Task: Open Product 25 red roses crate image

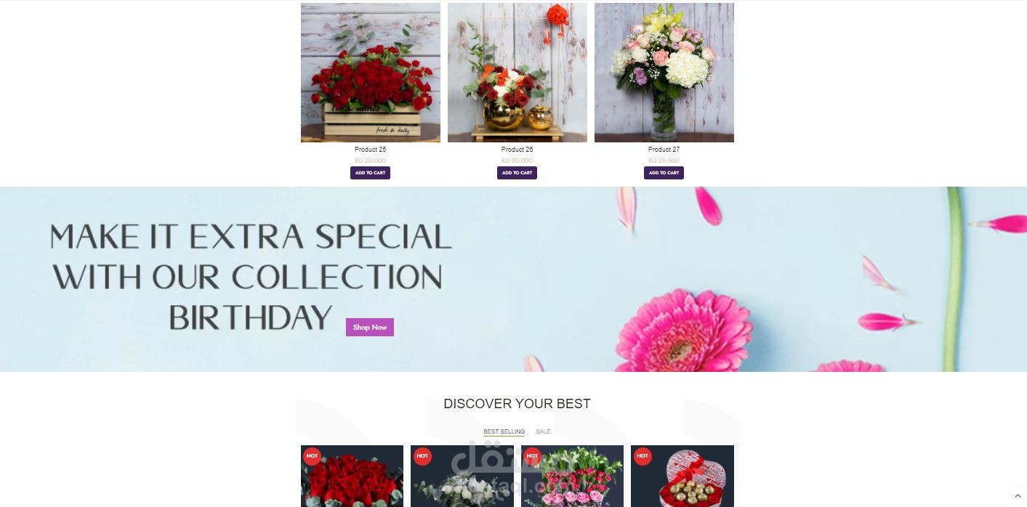Action: click(371, 73)
